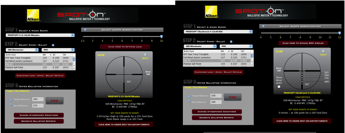Click the Target Distance info icon in the right panel
The width and height of the screenshot is (345, 133).
[x=189, y=96]
